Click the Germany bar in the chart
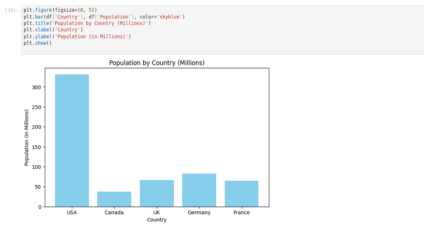Screen dimensions: 424x227 point(199,190)
